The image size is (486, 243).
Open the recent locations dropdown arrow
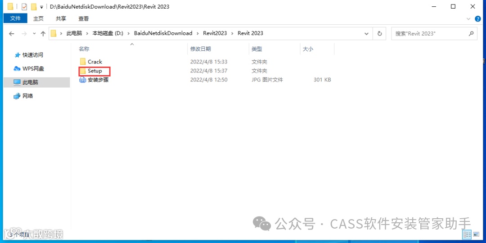click(x=34, y=34)
